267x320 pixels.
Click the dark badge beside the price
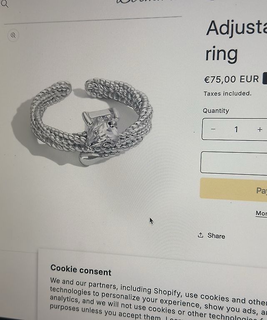pyautogui.click(x=265, y=78)
